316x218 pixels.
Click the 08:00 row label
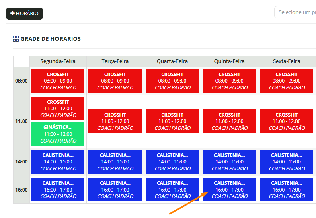click(21, 81)
